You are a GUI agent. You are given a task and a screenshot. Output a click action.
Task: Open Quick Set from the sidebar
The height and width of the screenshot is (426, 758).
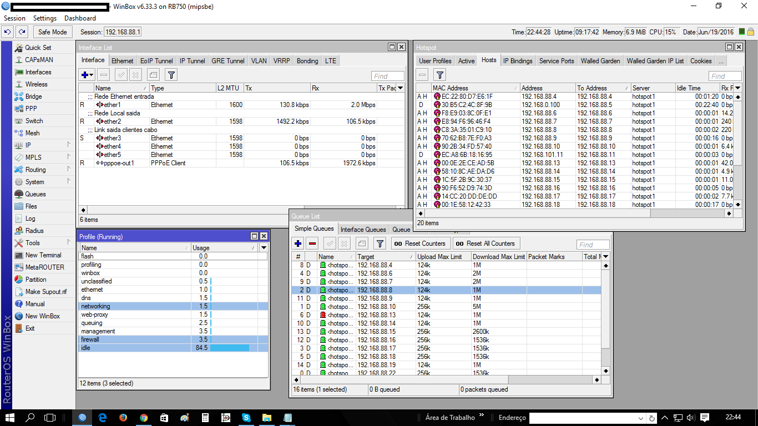[x=38, y=48]
